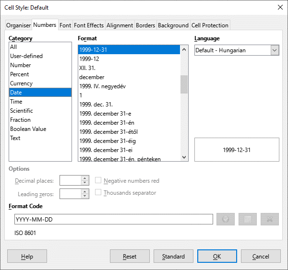Open the Borders tab
Image resolution: width=288 pixels, height=270 pixels.
click(145, 25)
